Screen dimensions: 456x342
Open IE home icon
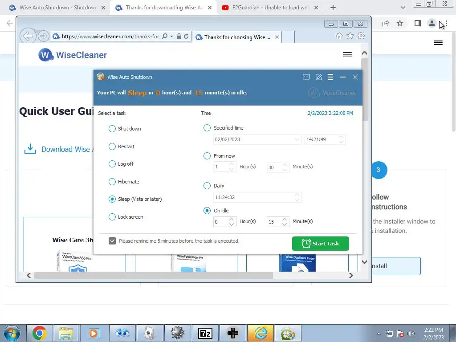tap(339, 36)
